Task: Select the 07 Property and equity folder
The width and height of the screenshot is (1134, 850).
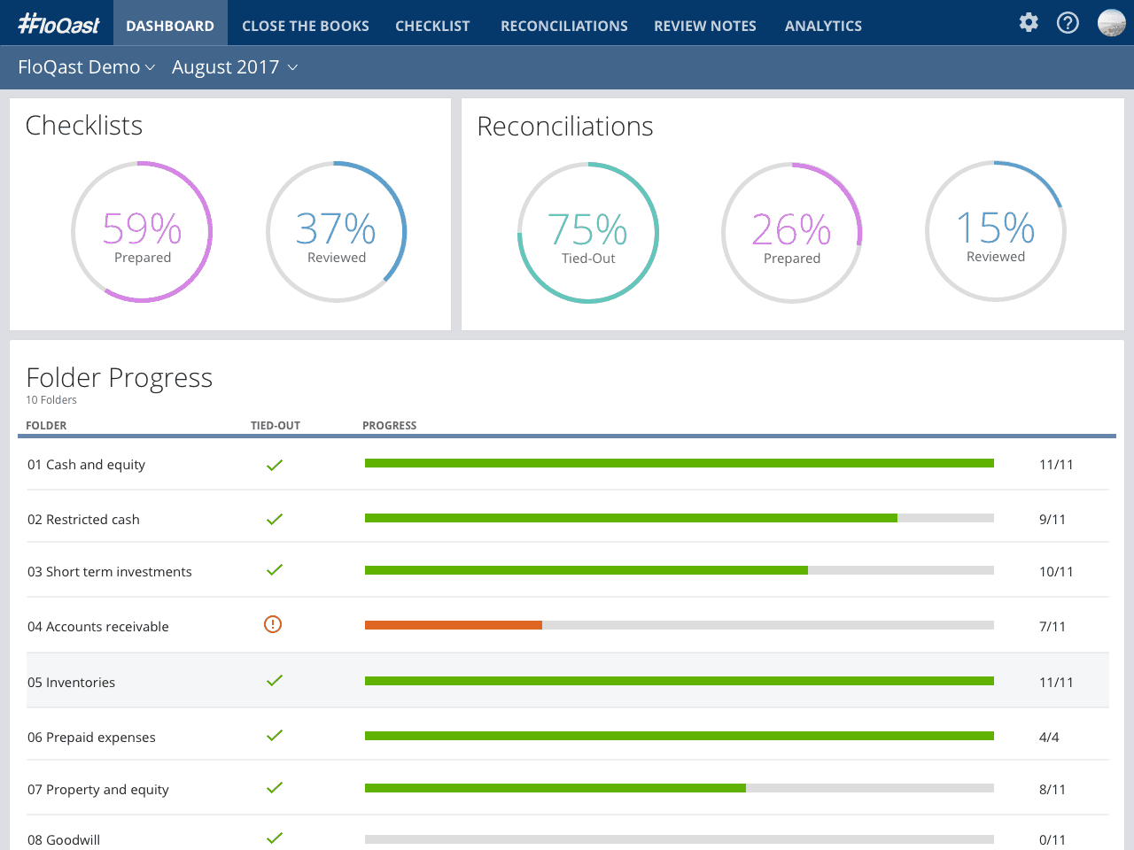Action: coord(98,790)
